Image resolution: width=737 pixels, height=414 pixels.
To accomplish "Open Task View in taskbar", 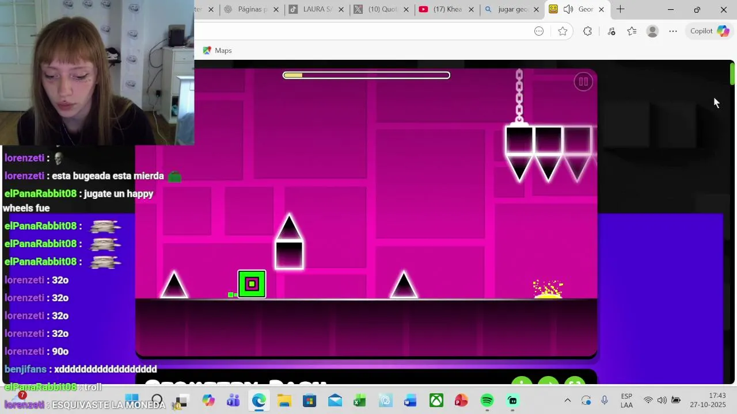I will [182, 400].
